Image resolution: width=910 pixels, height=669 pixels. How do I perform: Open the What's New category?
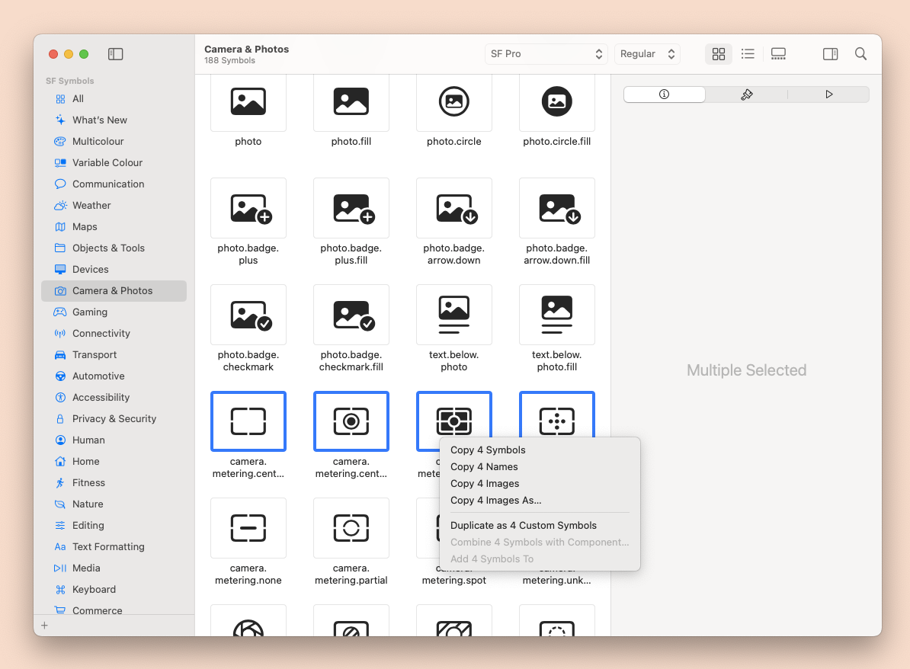click(x=114, y=120)
